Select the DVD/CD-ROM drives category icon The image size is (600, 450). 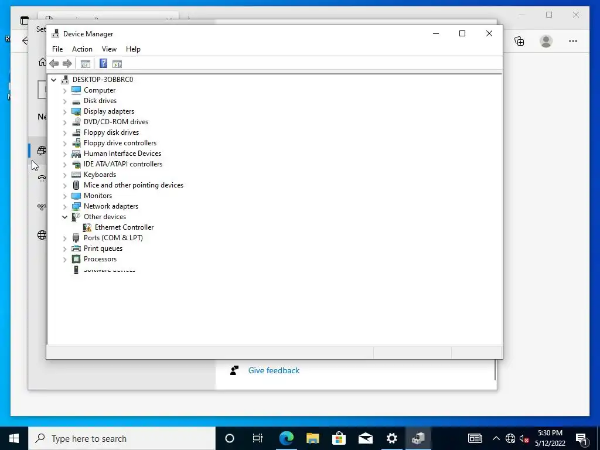(x=76, y=122)
